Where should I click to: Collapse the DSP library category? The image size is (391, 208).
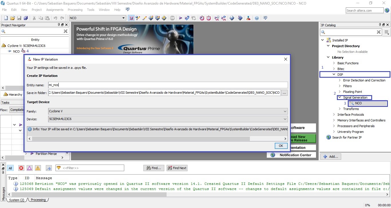click(x=334, y=75)
